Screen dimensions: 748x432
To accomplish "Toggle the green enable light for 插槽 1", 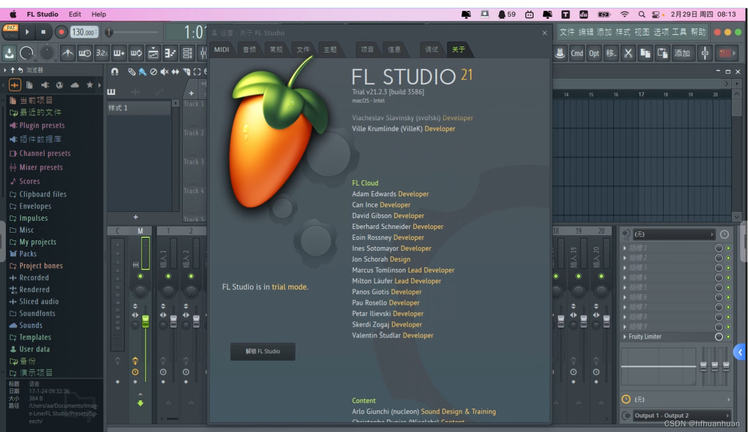I will click(728, 248).
